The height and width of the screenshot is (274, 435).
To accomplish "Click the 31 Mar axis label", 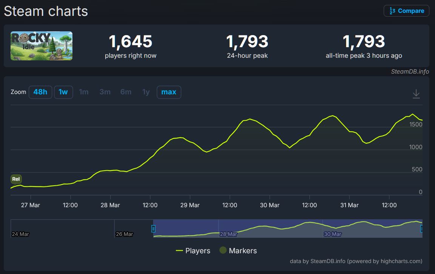I will (350, 205).
